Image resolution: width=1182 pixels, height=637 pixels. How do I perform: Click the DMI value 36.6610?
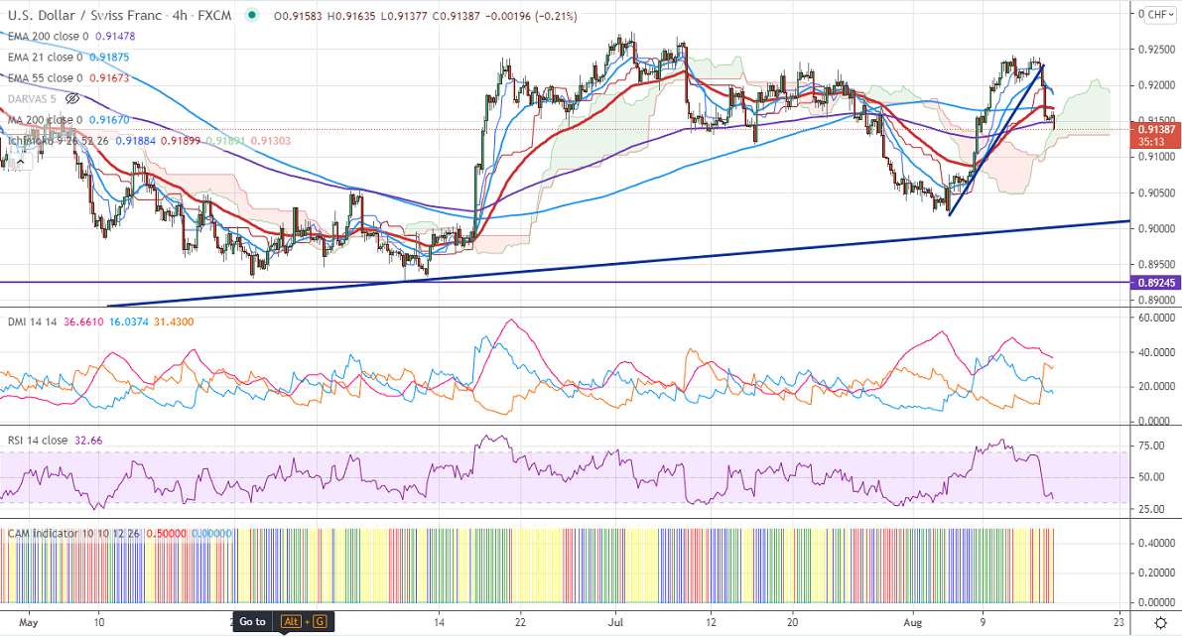(83, 321)
